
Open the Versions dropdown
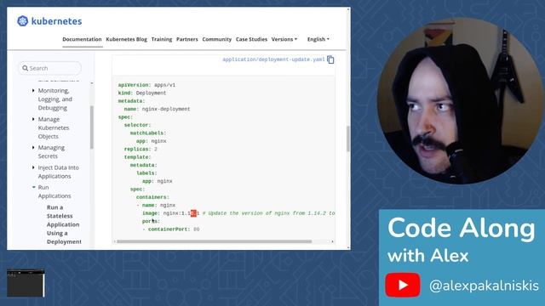284,39
